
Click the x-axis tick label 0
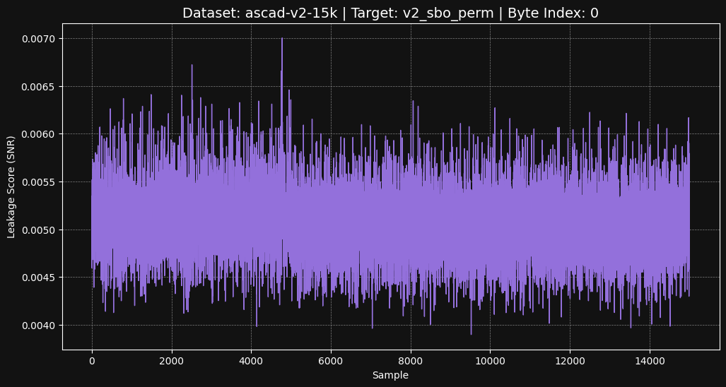[92, 359]
